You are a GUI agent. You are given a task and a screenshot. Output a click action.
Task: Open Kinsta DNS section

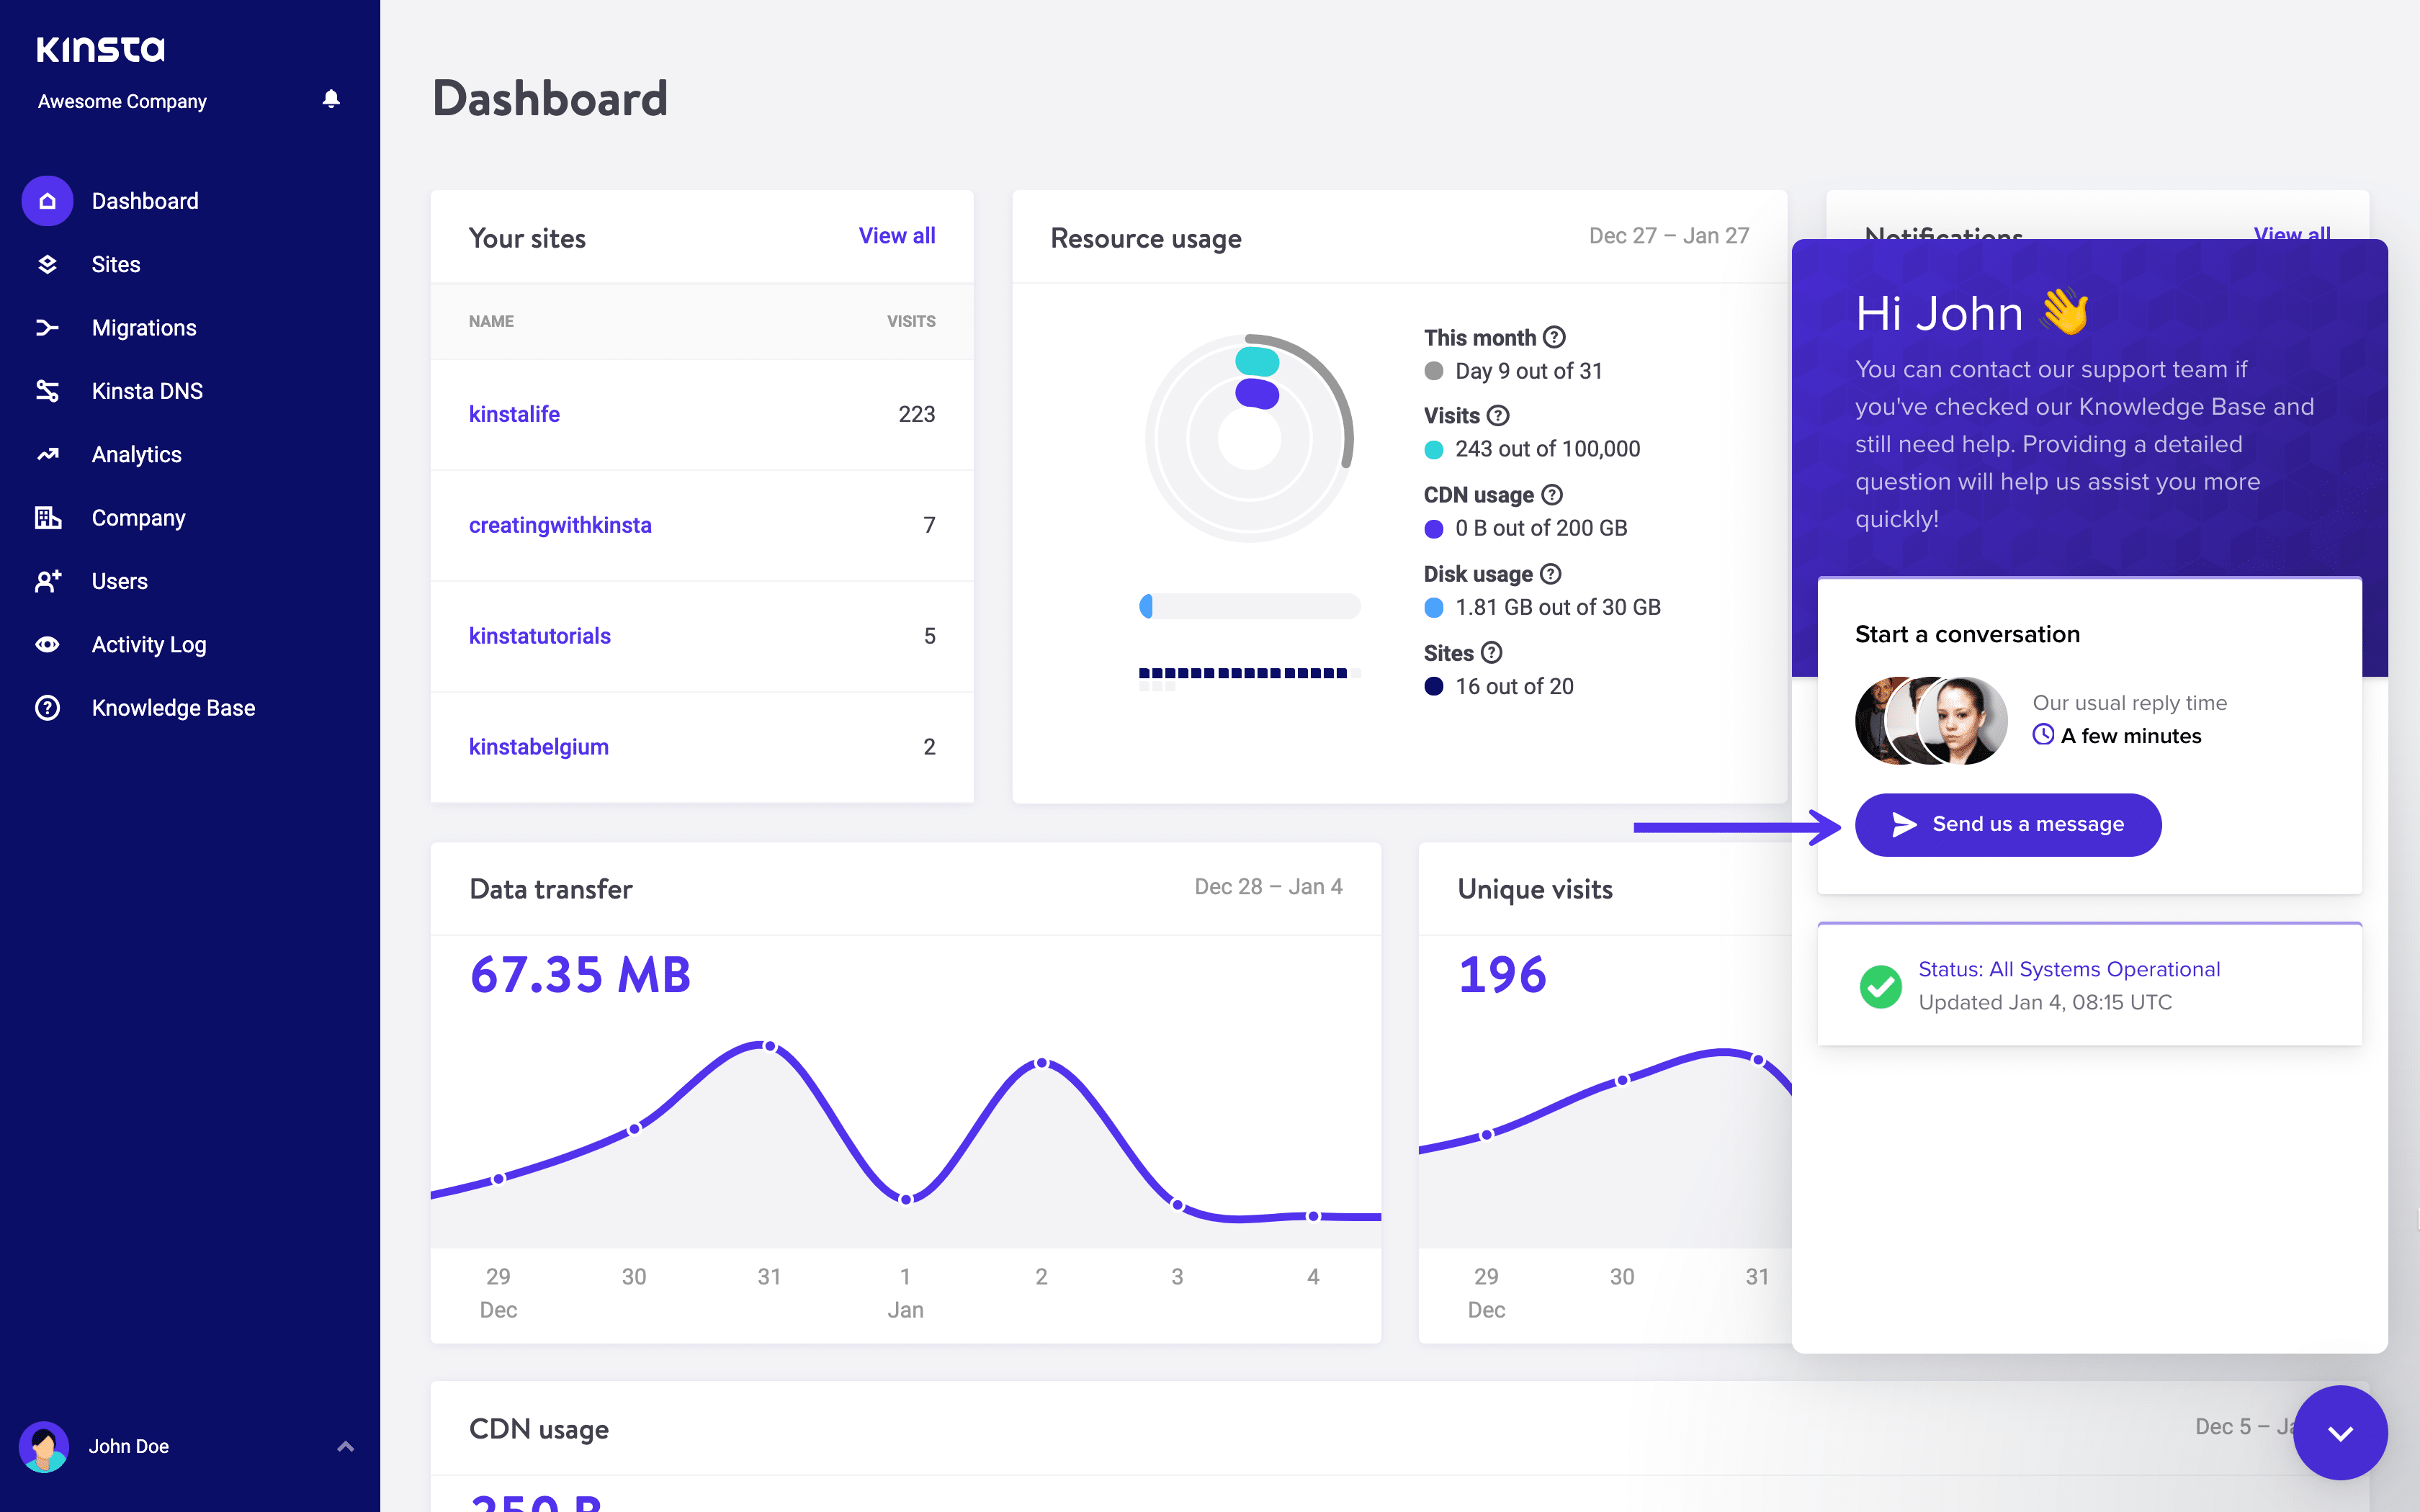point(147,391)
